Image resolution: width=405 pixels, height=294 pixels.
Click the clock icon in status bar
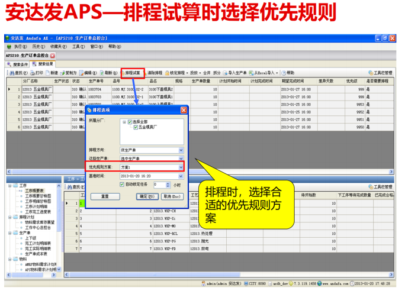352,284
